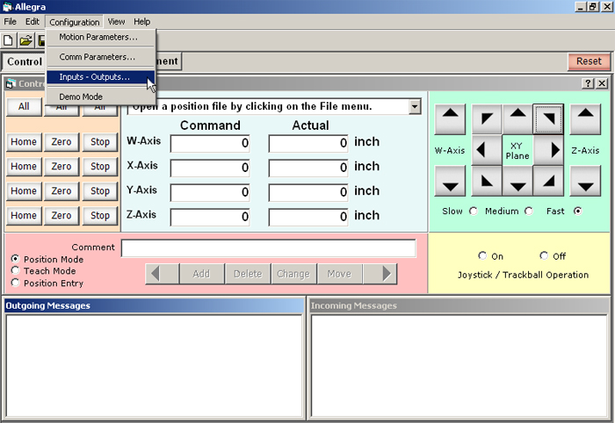The height and width of the screenshot is (423, 615).
Task: Open the View menu
Action: [116, 22]
